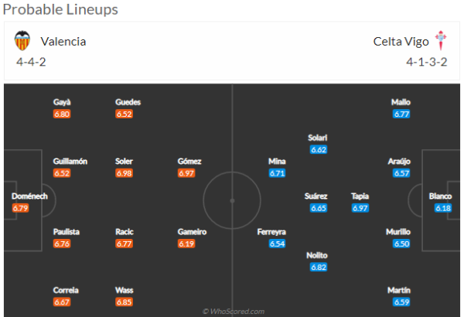Click the Valencia club crest icon
Viewport: 464px width, 317px height.
click(22, 40)
